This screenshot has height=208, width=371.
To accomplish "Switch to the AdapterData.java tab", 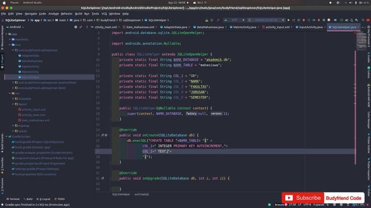I will pyautogui.click(x=175, y=27).
